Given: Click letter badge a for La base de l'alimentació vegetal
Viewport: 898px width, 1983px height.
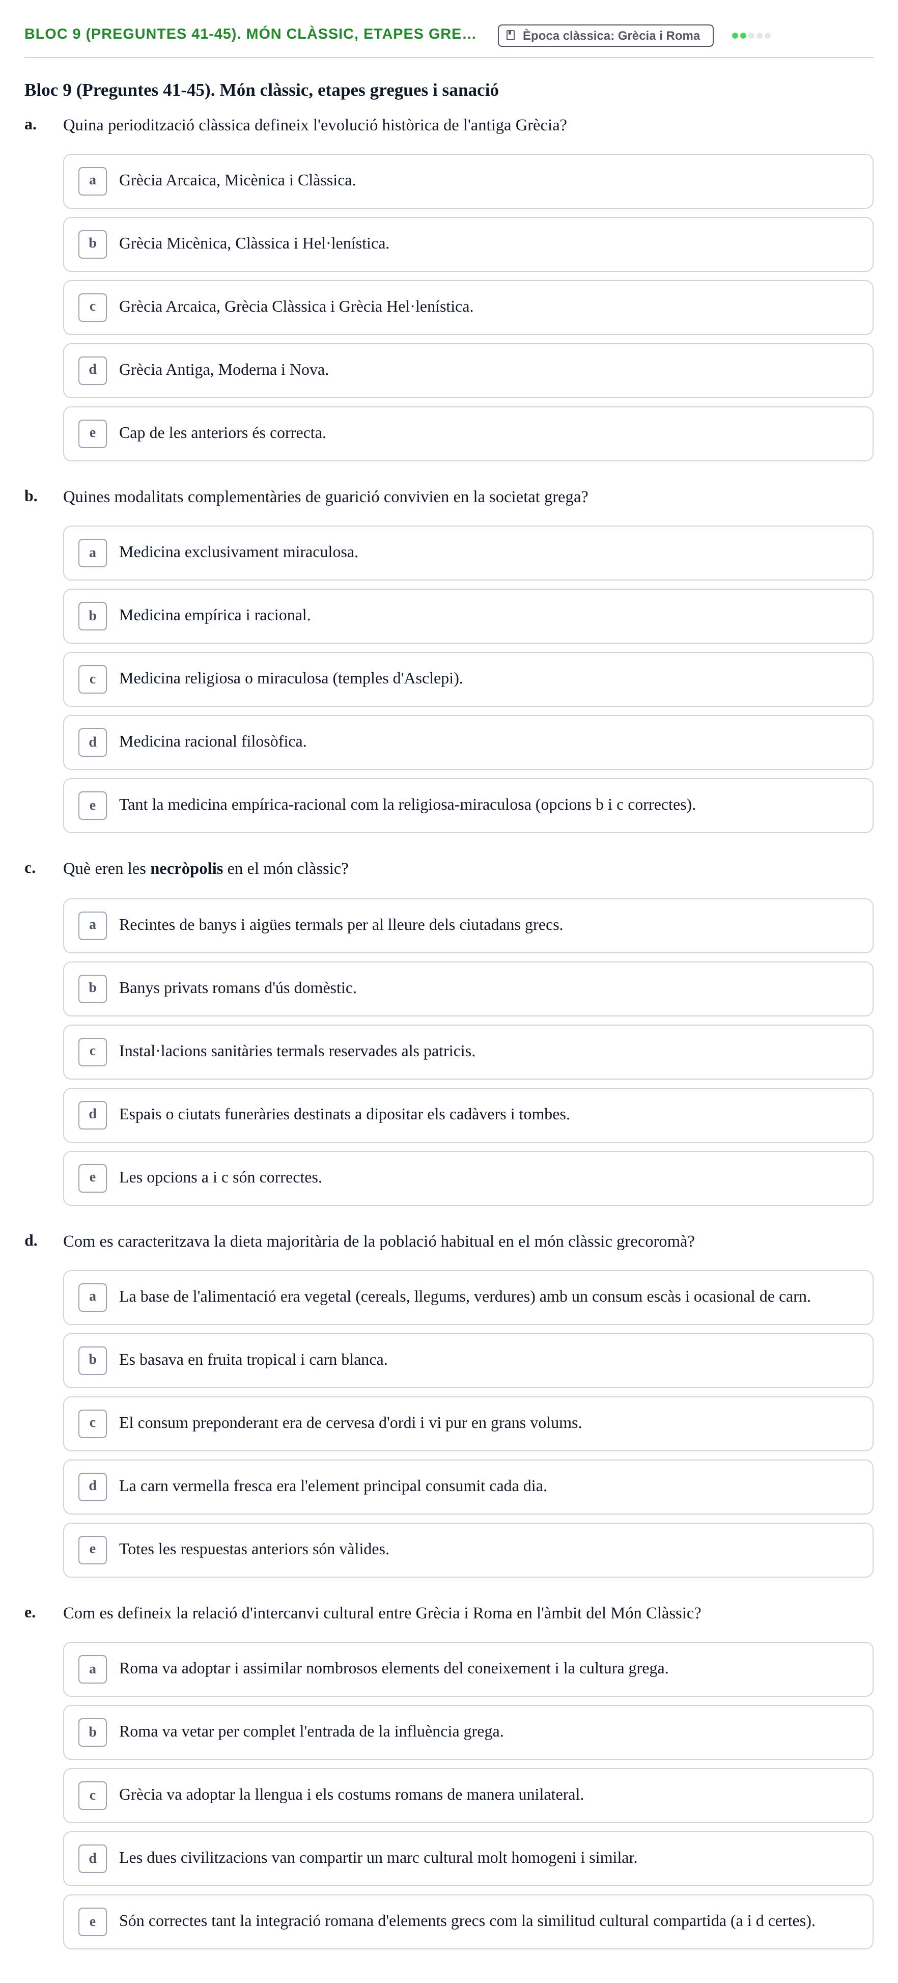Looking at the screenshot, I should (x=92, y=1297).
